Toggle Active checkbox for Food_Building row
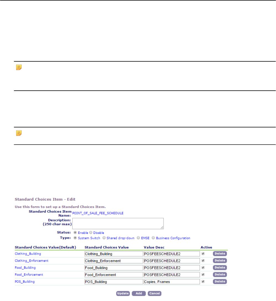 (203, 268)
